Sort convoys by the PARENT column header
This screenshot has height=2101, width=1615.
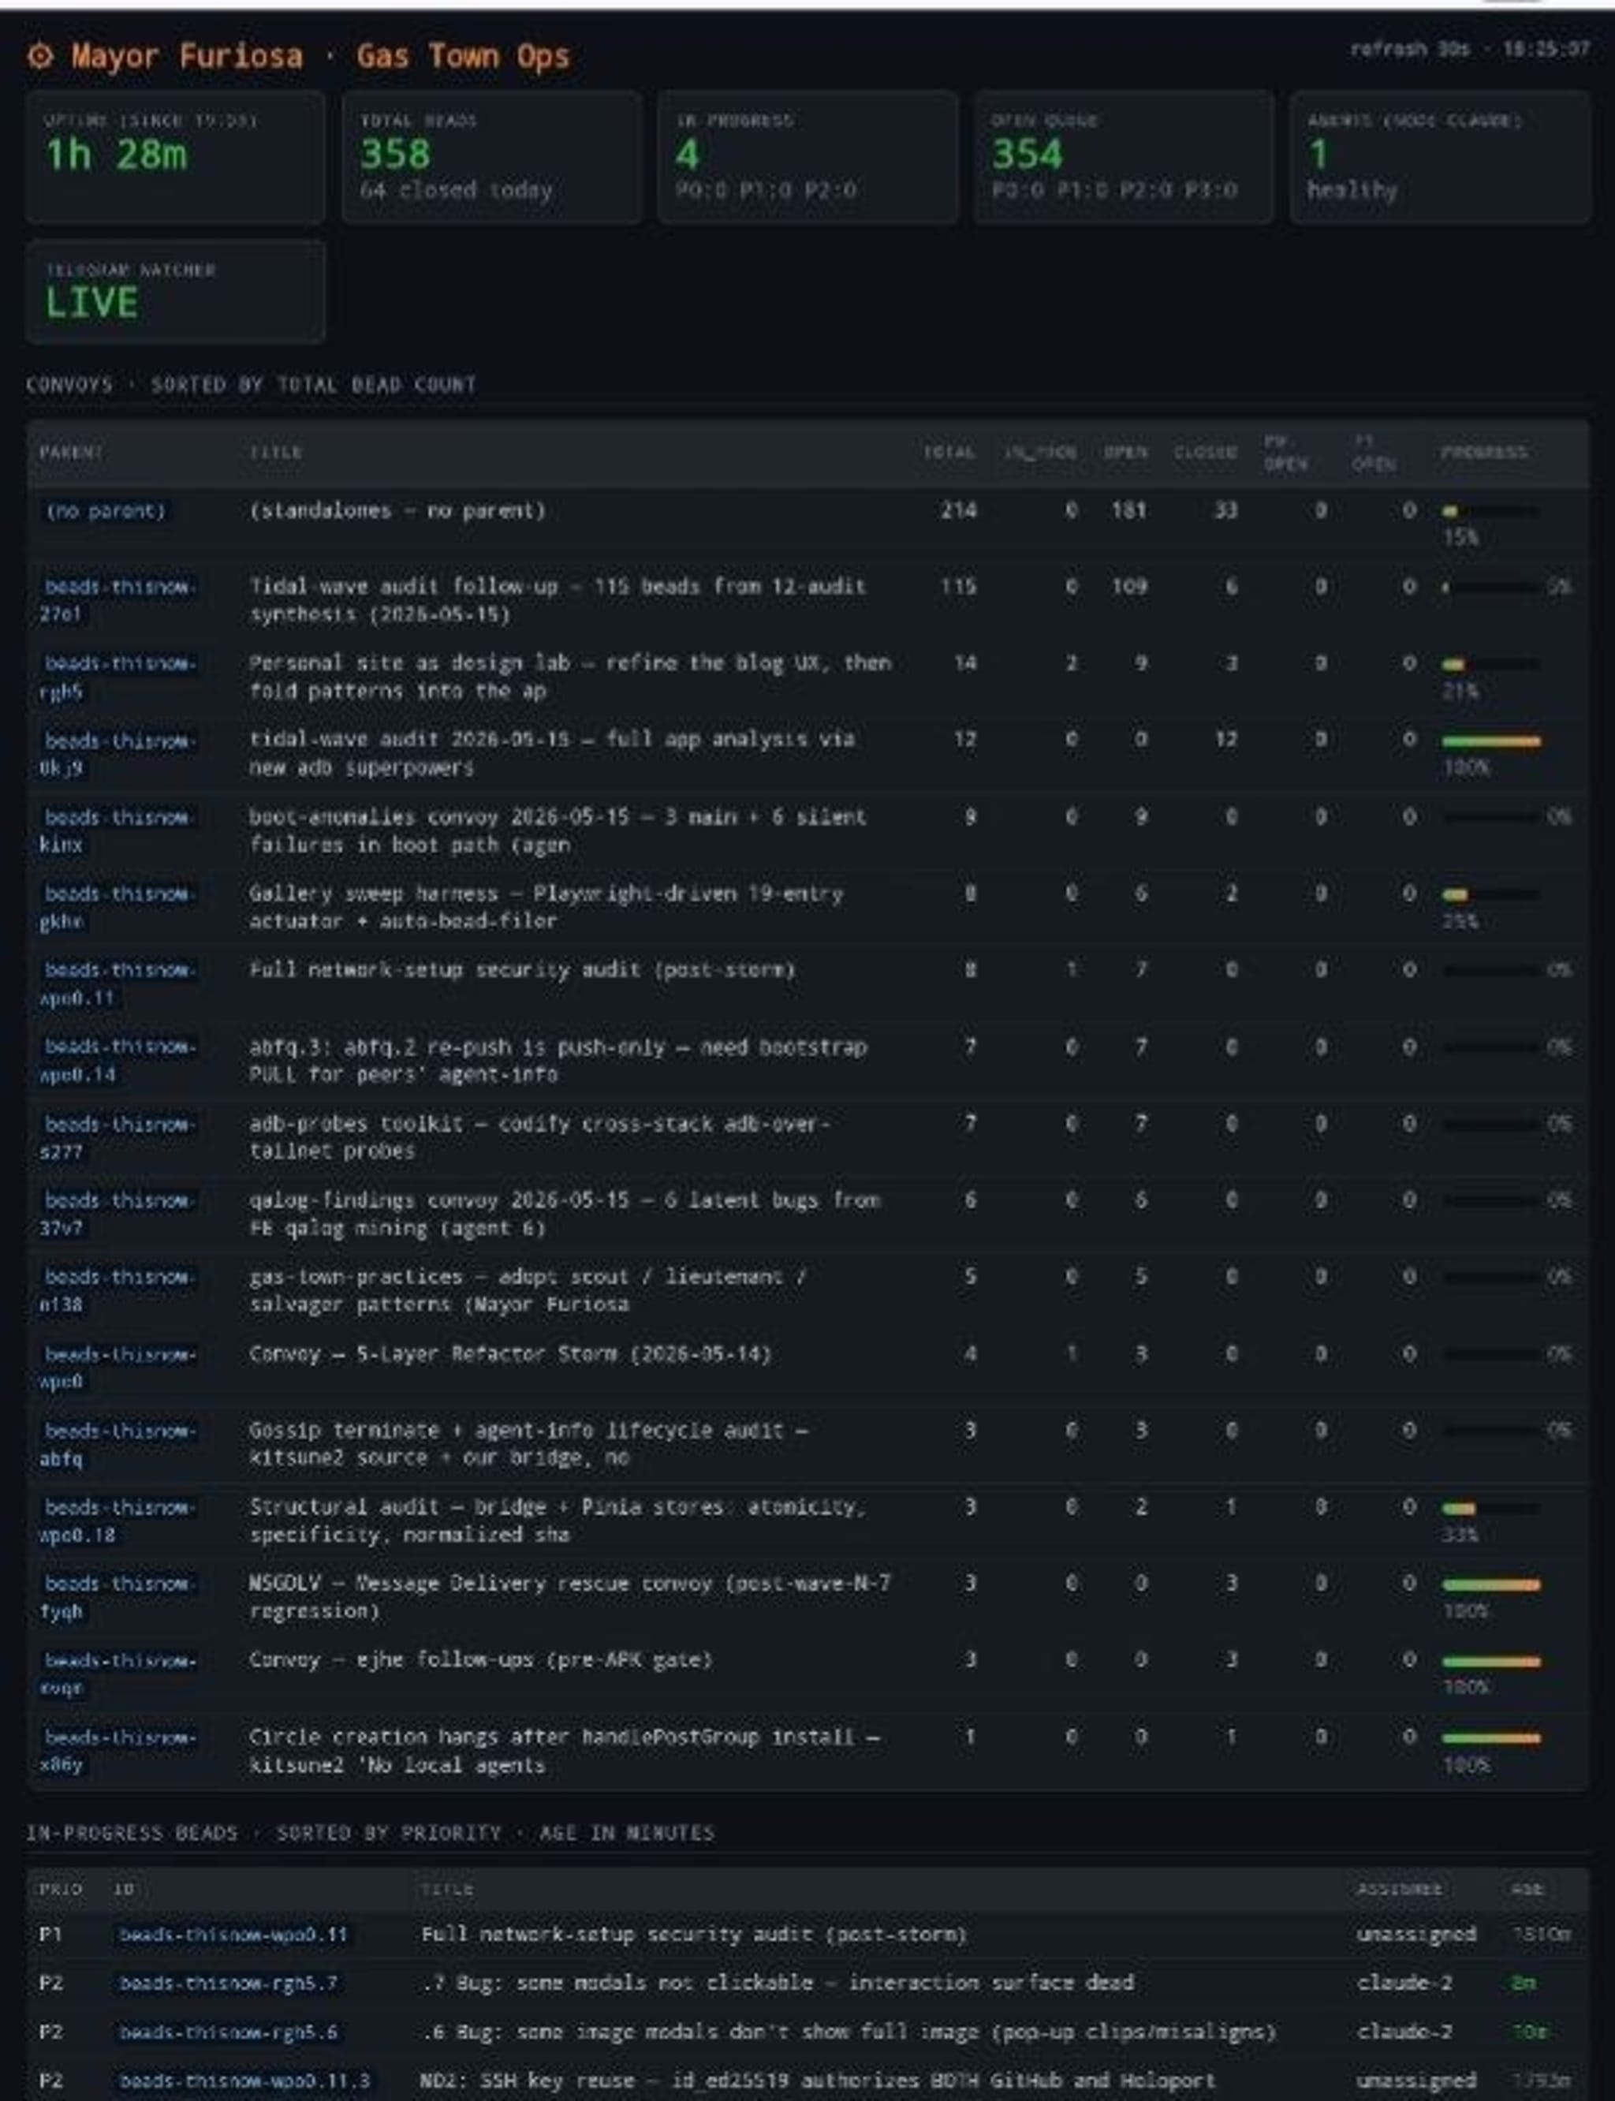point(71,452)
